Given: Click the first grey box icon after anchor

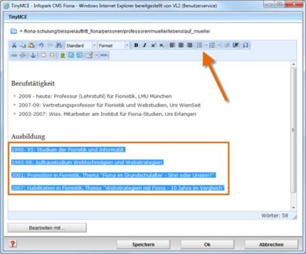Looking at the screenshot, I should (43, 55).
